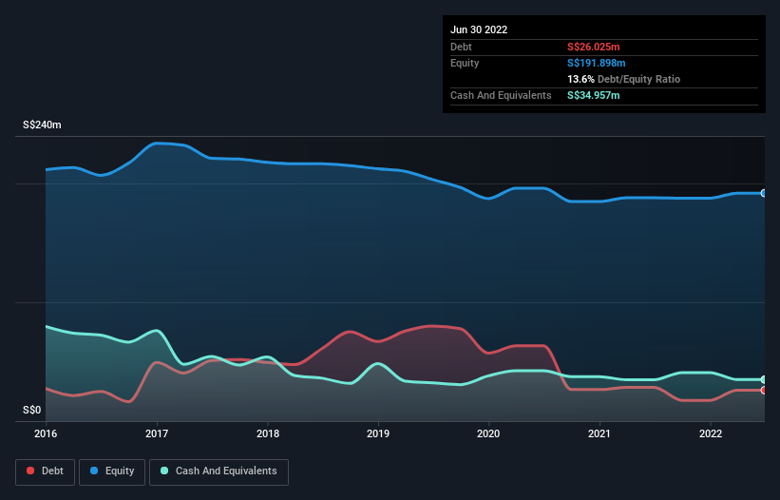
Task: Click the 2018 x-axis label
Action: 268,433
